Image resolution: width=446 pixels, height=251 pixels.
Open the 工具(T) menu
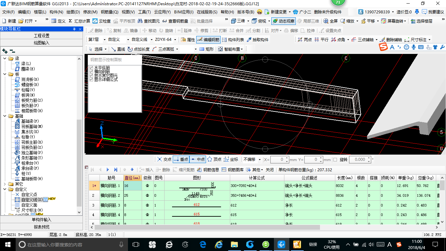click(144, 12)
